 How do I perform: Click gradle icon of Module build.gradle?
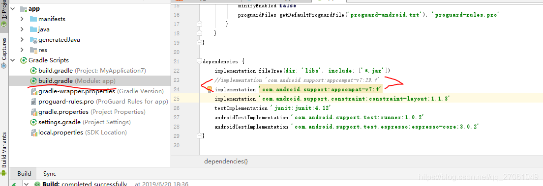pos(33,81)
